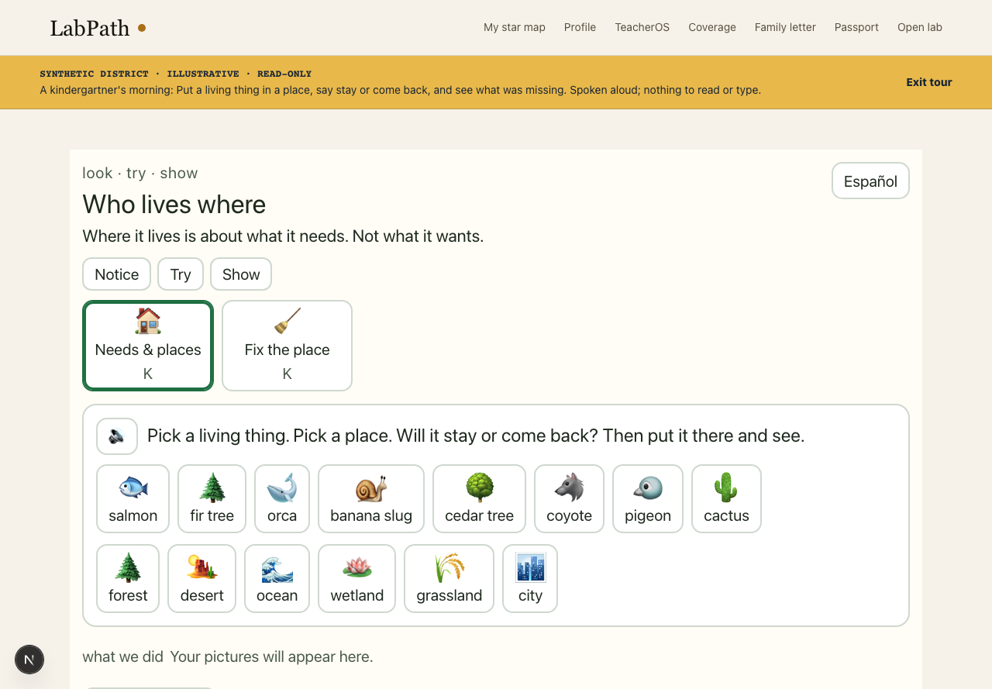Open My star map page

coord(515,27)
